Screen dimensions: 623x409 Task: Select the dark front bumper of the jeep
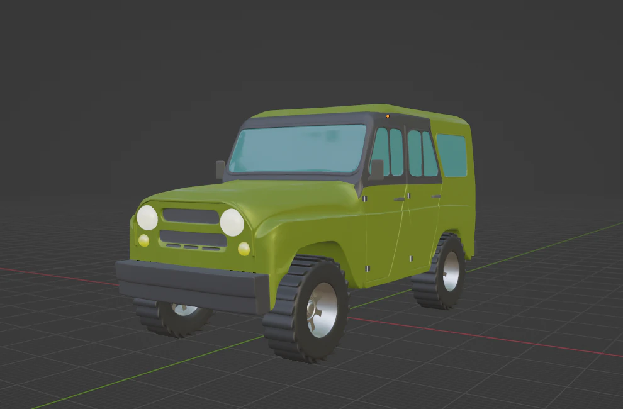(193, 286)
